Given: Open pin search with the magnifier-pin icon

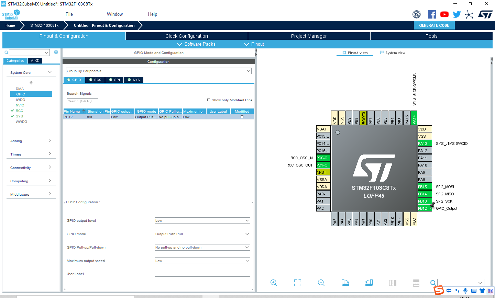Looking at the screenshot, I should 433,283.
